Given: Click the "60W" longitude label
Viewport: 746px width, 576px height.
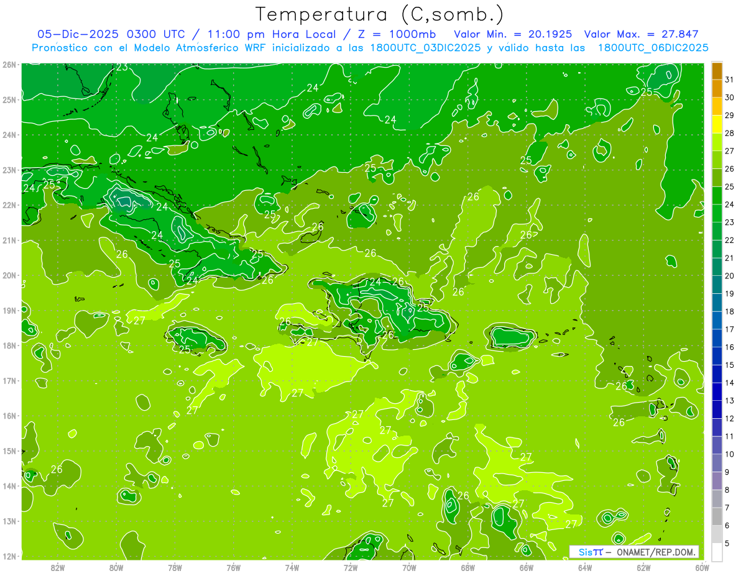Looking at the screenshot, I should (702, 567).
